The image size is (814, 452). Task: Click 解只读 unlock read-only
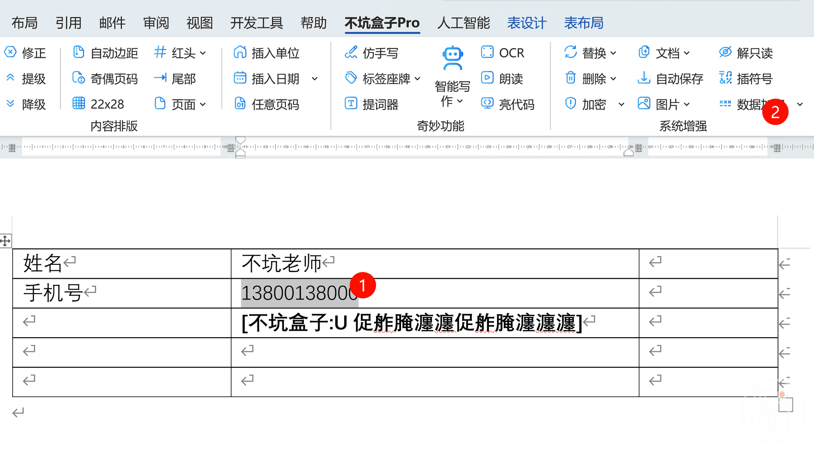point(746,53)
